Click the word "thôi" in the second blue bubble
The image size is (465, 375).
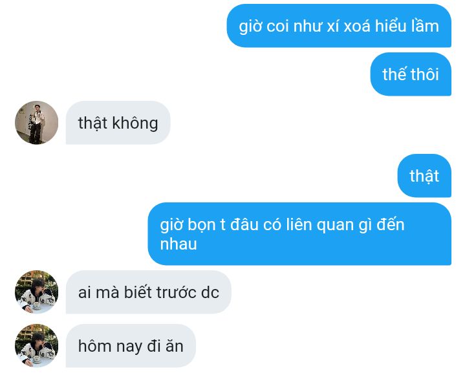425,74
